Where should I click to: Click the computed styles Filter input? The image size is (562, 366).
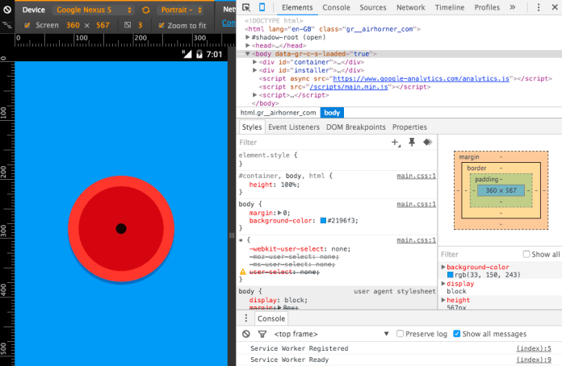[x=480, y=255]
